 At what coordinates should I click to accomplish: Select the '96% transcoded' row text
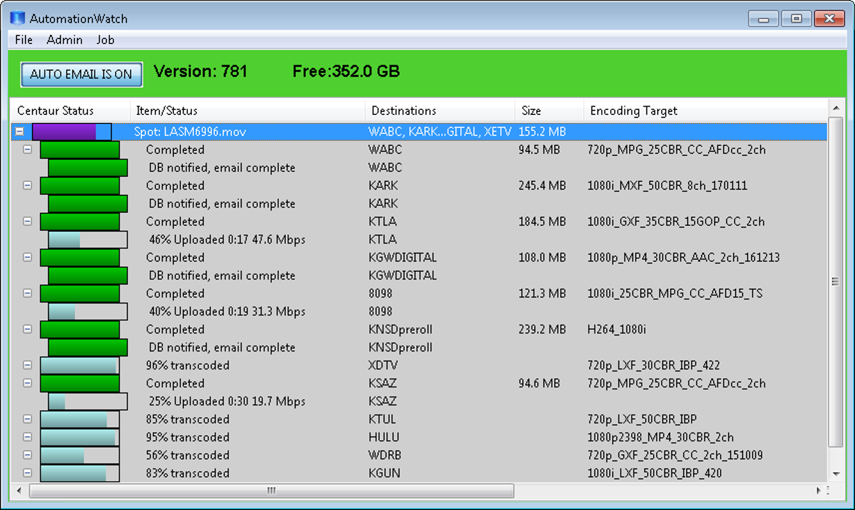pos(187,366)
